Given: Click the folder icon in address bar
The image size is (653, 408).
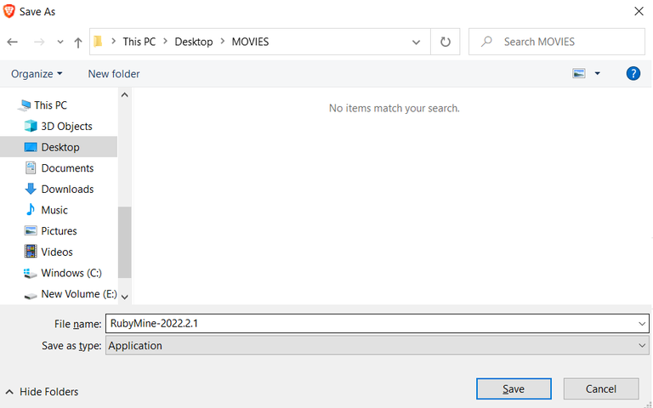Looking at the screenshot, I should pyautogui.click(x=98, y=42).
